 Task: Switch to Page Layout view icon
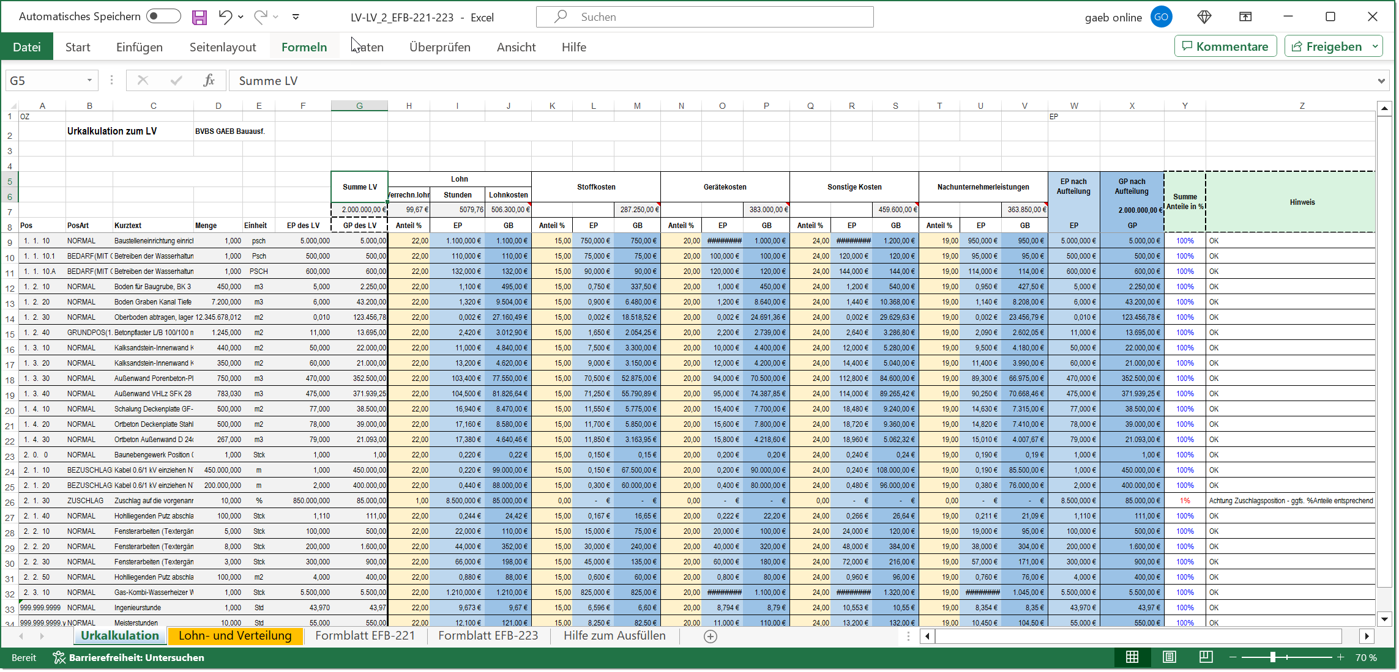(x=1169, y=657)
